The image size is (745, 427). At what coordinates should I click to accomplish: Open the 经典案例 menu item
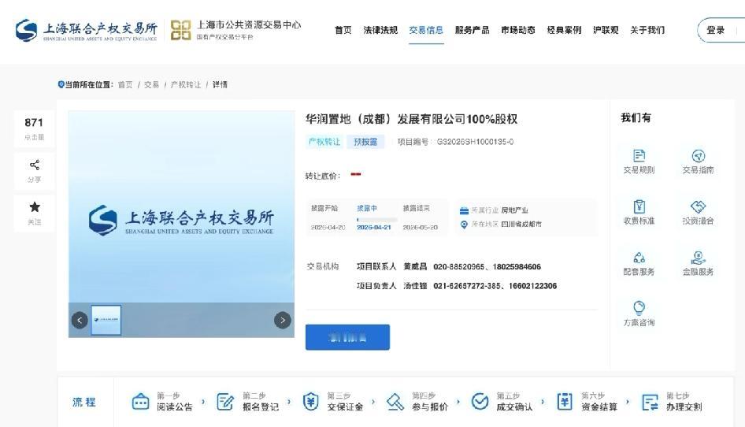click(564, 30)
